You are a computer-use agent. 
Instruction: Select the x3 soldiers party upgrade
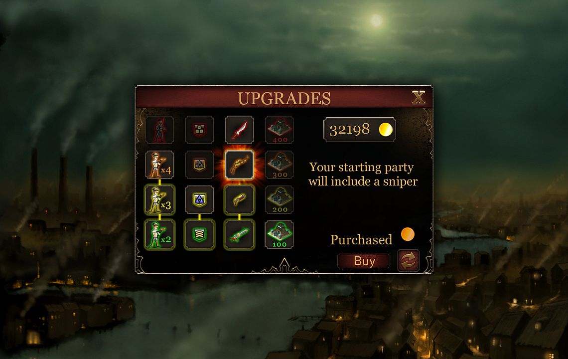click(160, 200)
